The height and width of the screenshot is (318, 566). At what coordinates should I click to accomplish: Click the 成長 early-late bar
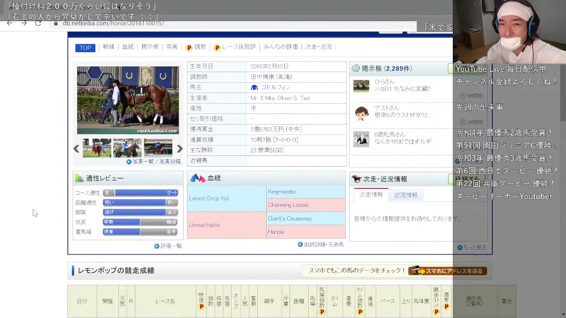point(141,222)
